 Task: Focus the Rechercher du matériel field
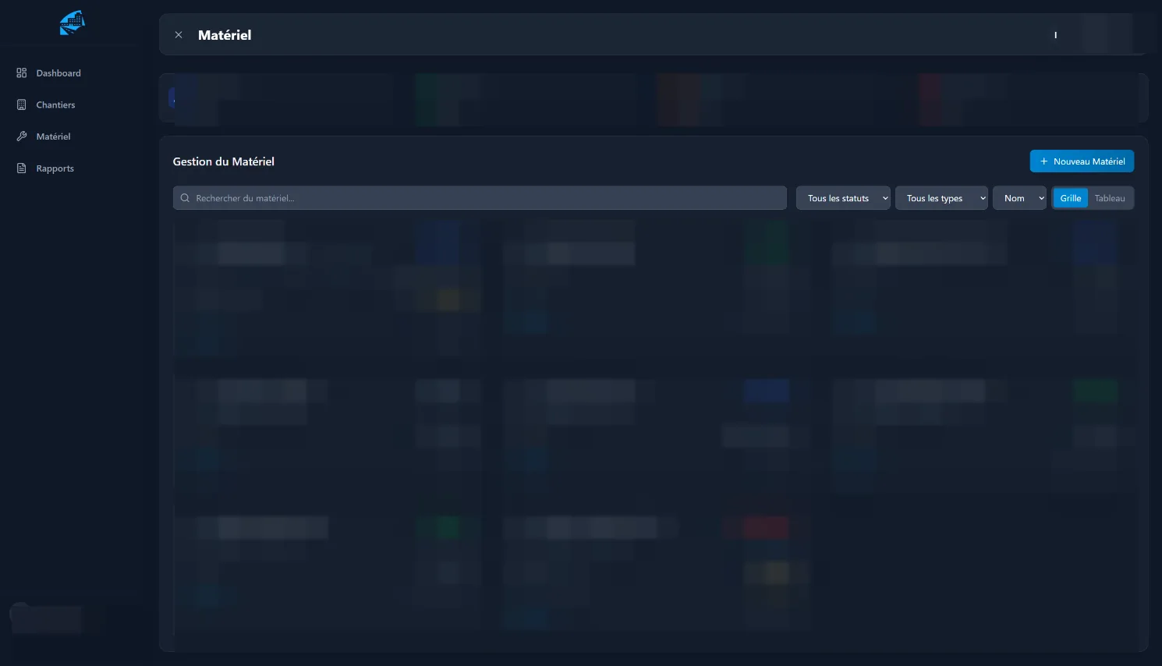click(480, 198)
